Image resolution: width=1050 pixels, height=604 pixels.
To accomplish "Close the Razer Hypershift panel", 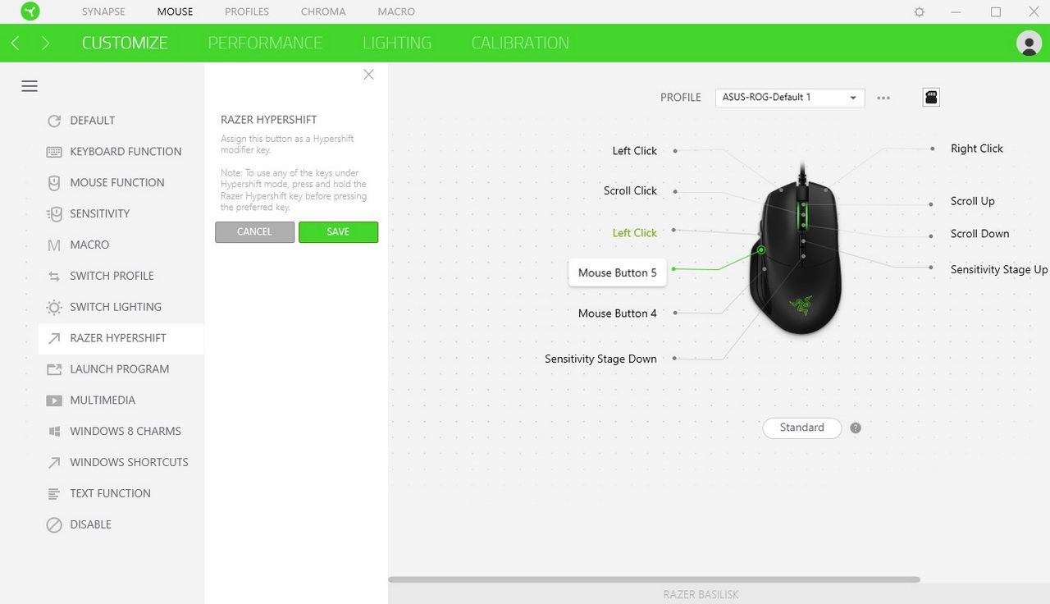I will [368, 75].
